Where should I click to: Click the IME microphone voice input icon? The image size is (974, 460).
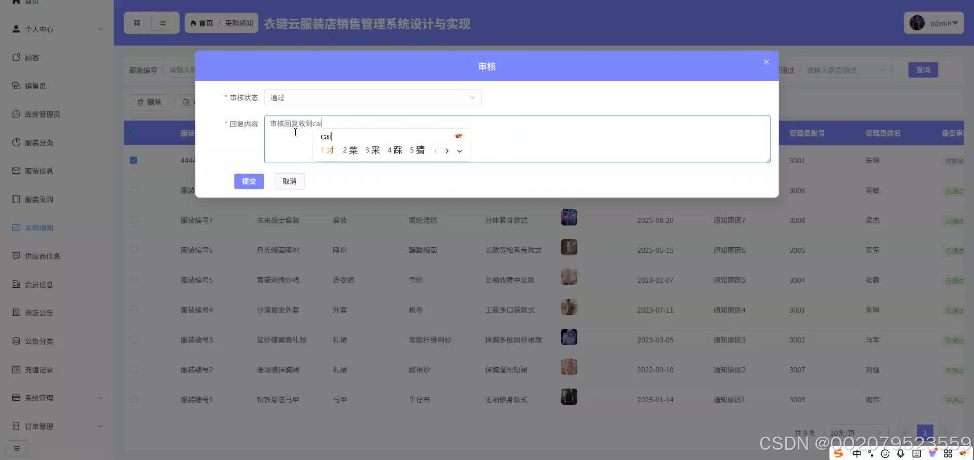900,454
